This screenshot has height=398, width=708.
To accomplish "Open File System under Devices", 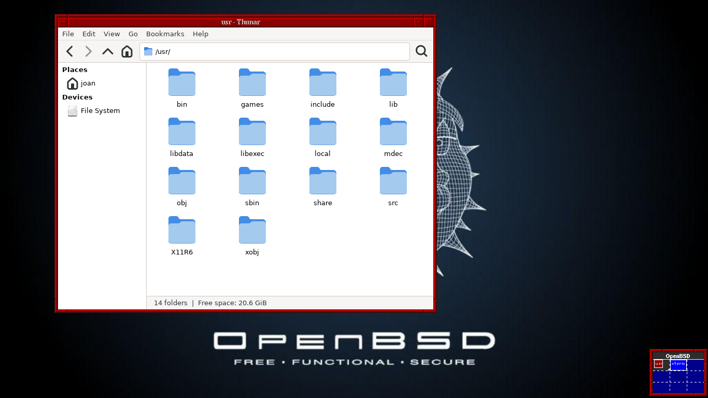I will [102, 111].
